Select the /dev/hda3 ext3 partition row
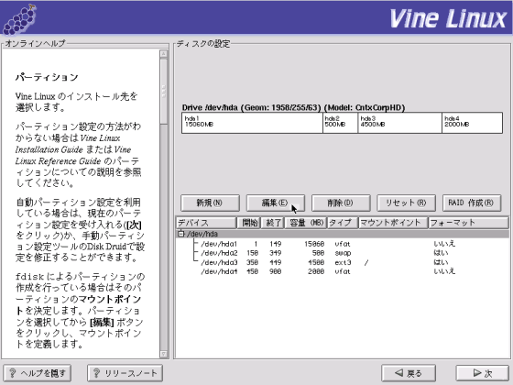 [342, 262]
